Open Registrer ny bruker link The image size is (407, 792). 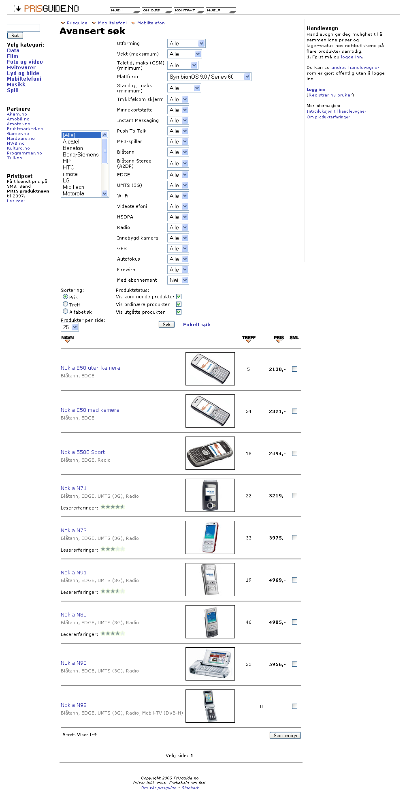point(330,95)
